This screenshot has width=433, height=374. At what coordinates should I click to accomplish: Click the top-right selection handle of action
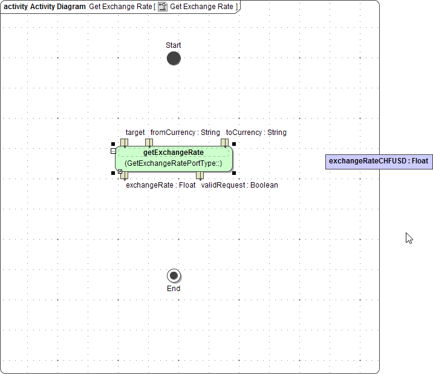click(234, 144)
